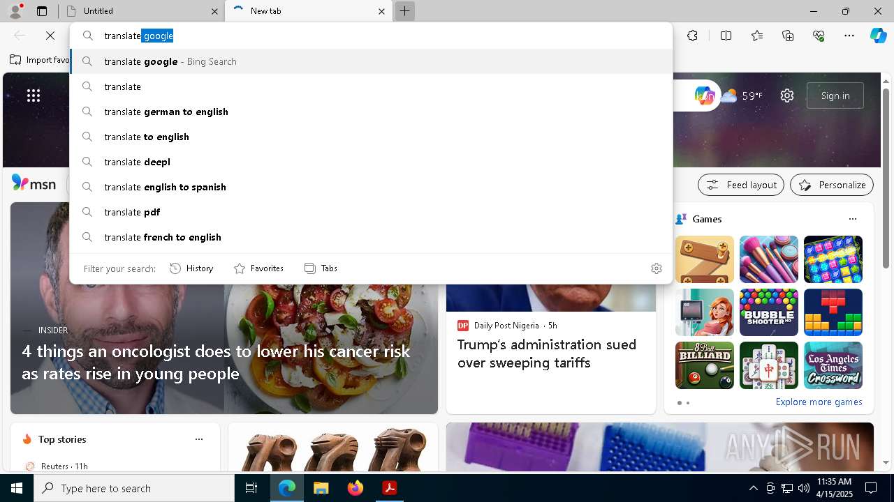
Task: Click the Sign in button
Action: [x=835, y=96]
